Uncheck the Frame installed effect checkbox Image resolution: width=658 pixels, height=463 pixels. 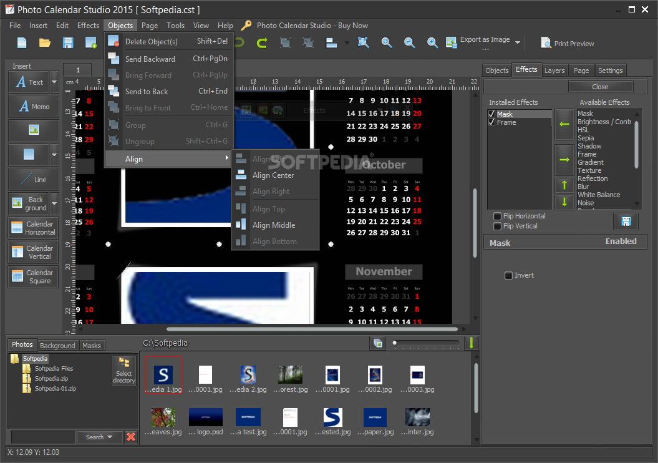pos(492,122)
